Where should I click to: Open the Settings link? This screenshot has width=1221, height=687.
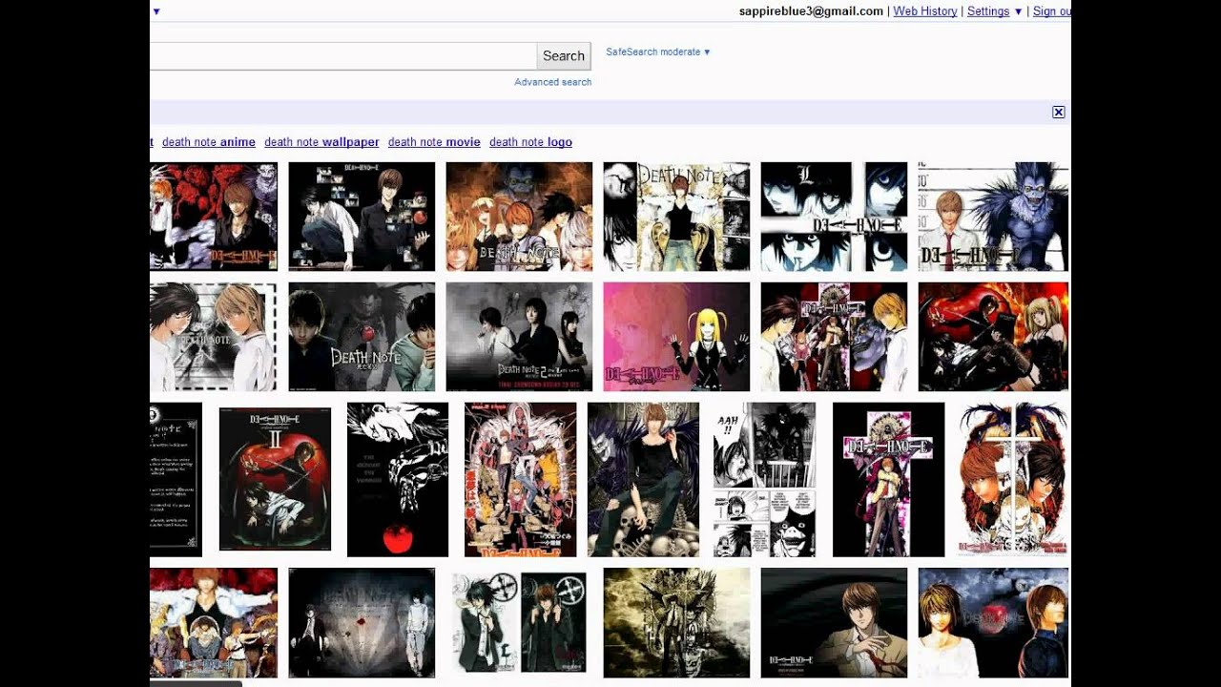[x=988, y=11]
